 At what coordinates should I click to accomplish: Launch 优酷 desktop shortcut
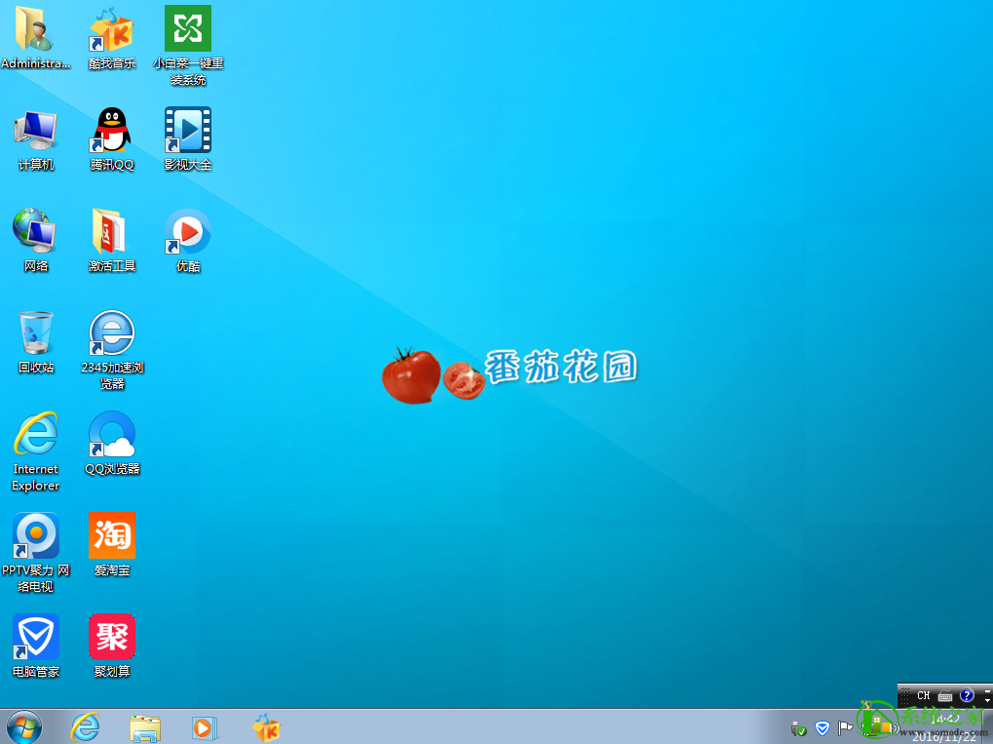tap(188, 241)
